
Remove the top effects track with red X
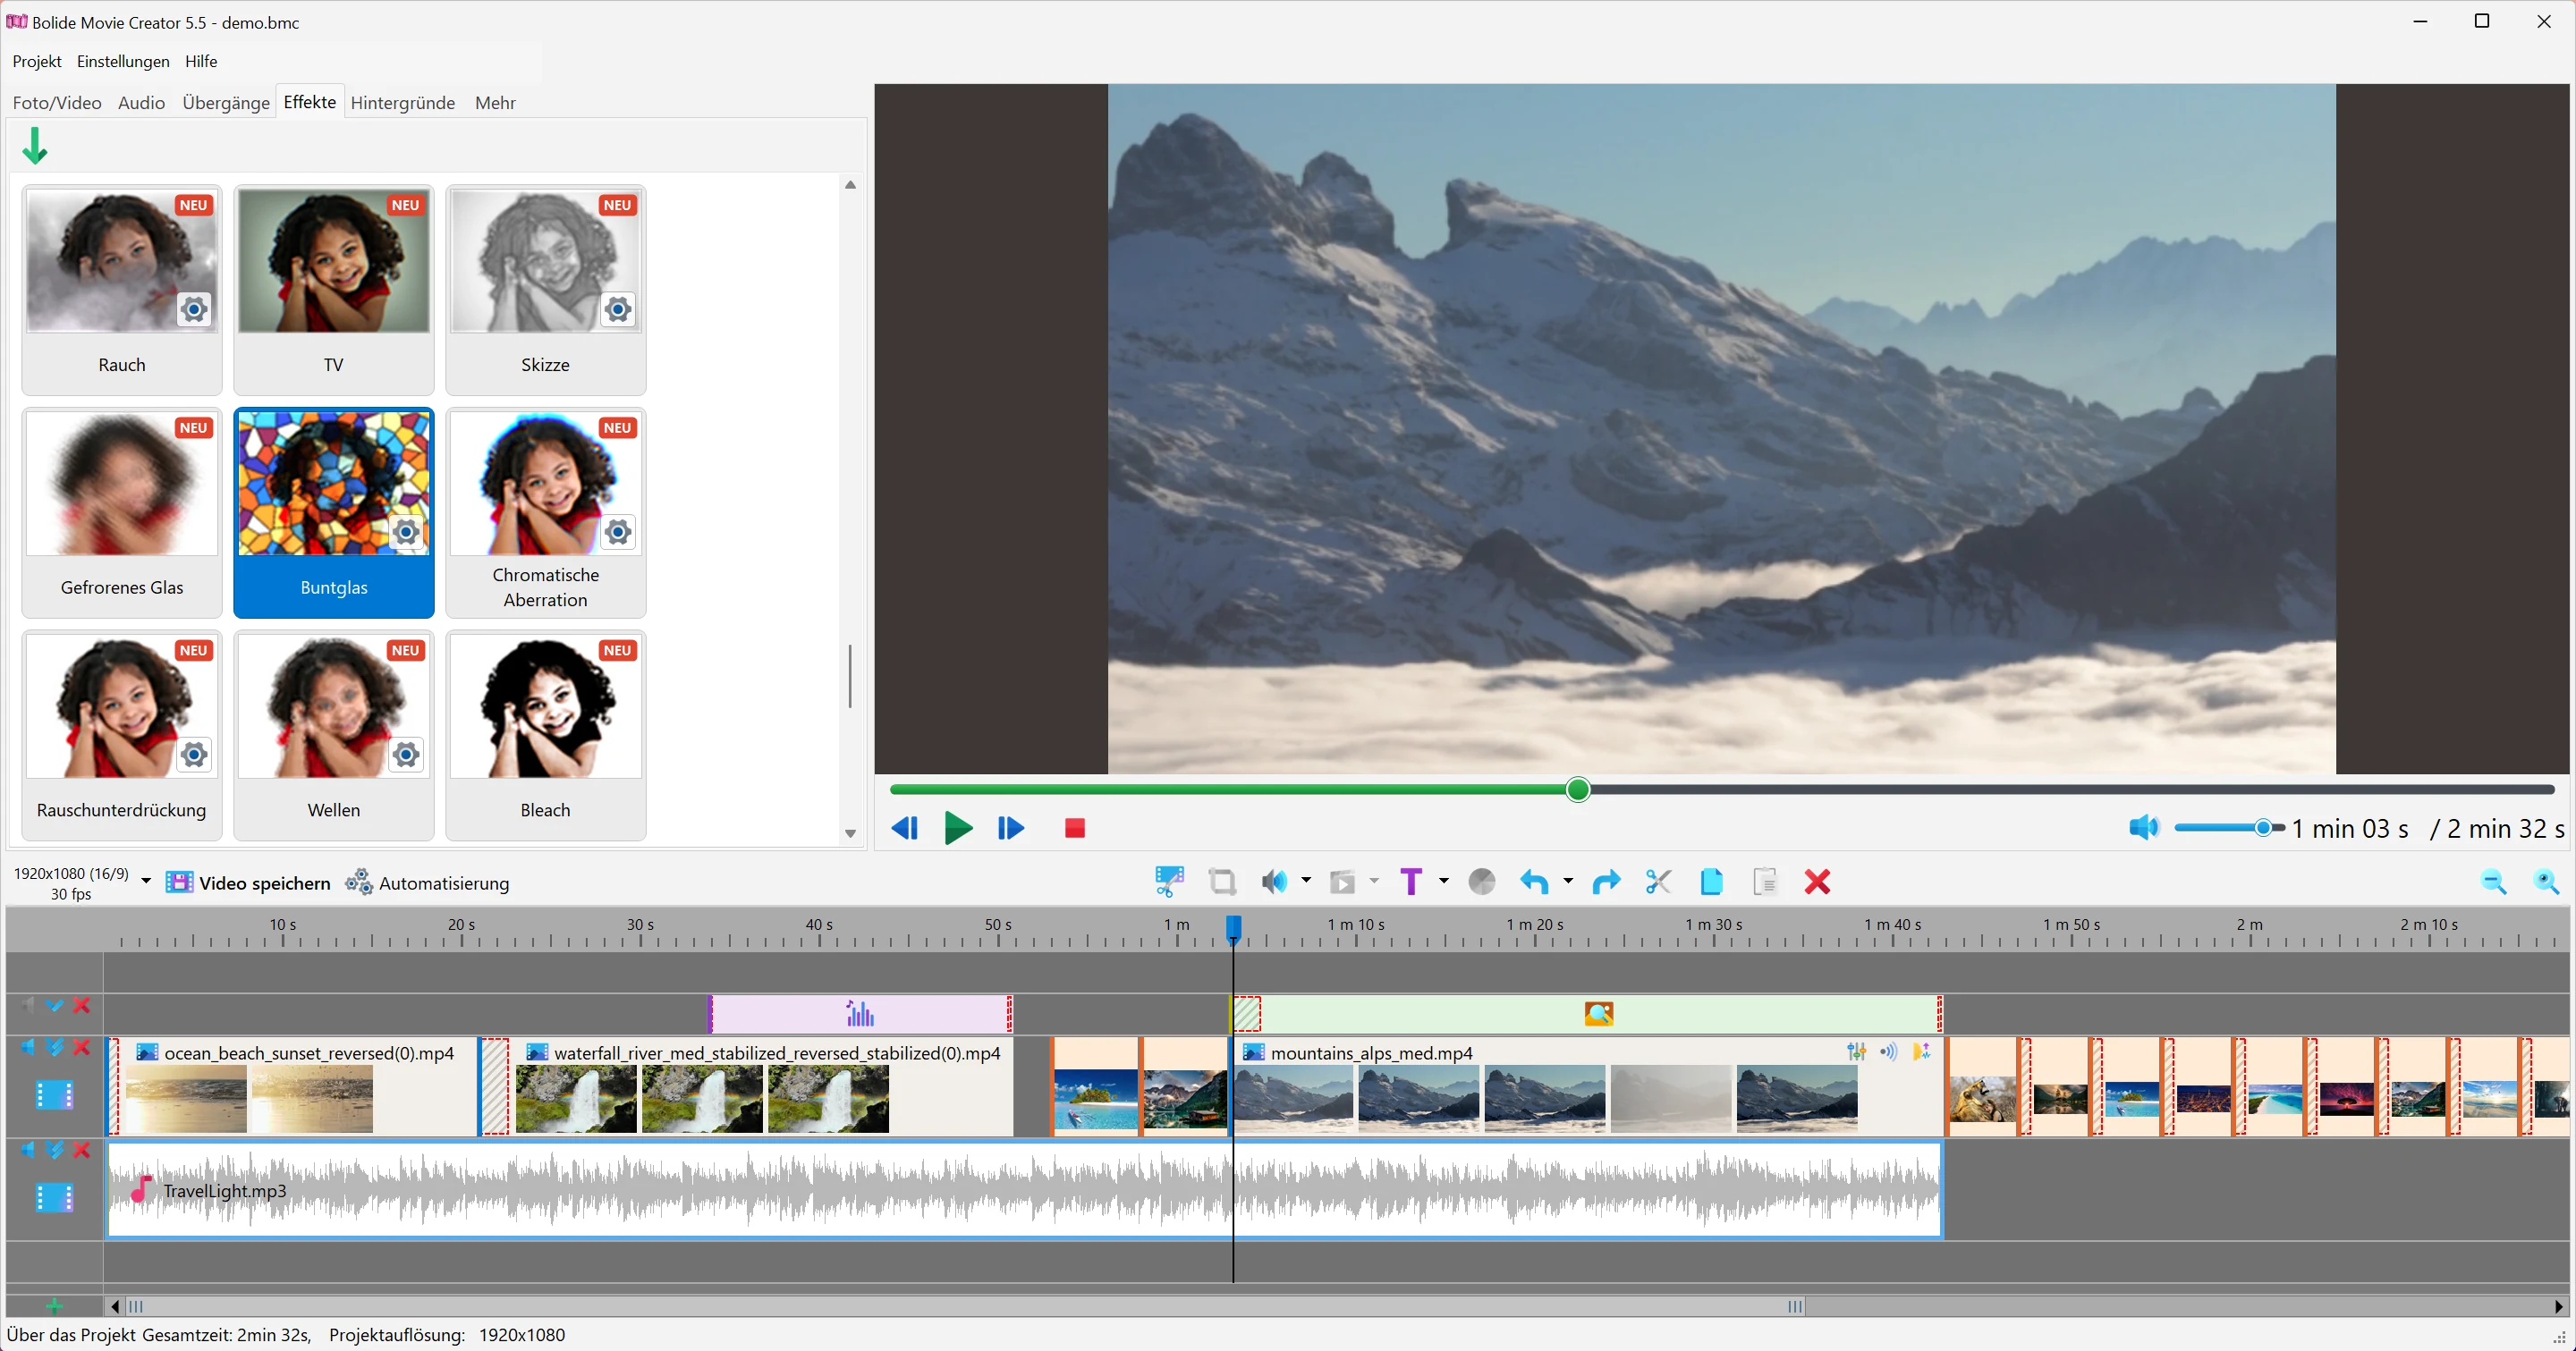tap(82, 1005)
